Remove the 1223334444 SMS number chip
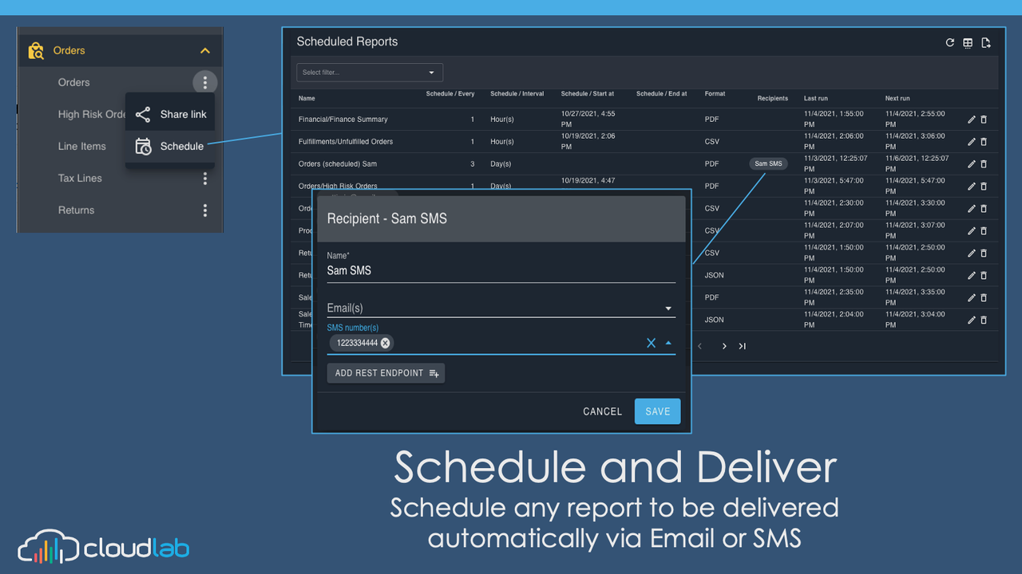Image resolution: width=1022 pixels, height=574 pixels. [385, 342]
